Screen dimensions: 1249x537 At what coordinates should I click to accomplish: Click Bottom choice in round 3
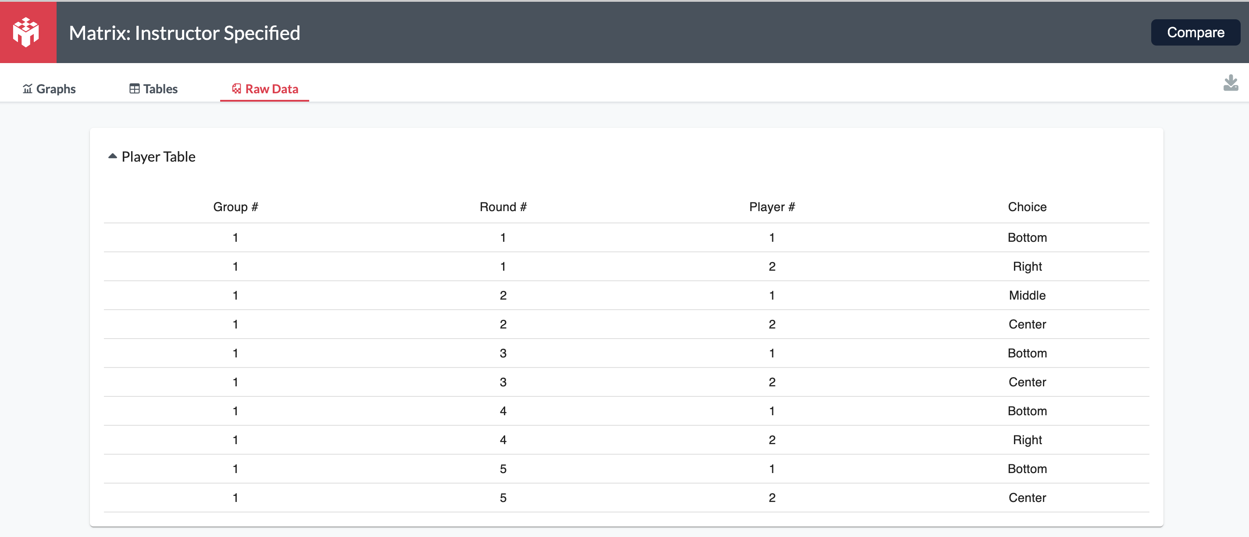(1027, 353)
